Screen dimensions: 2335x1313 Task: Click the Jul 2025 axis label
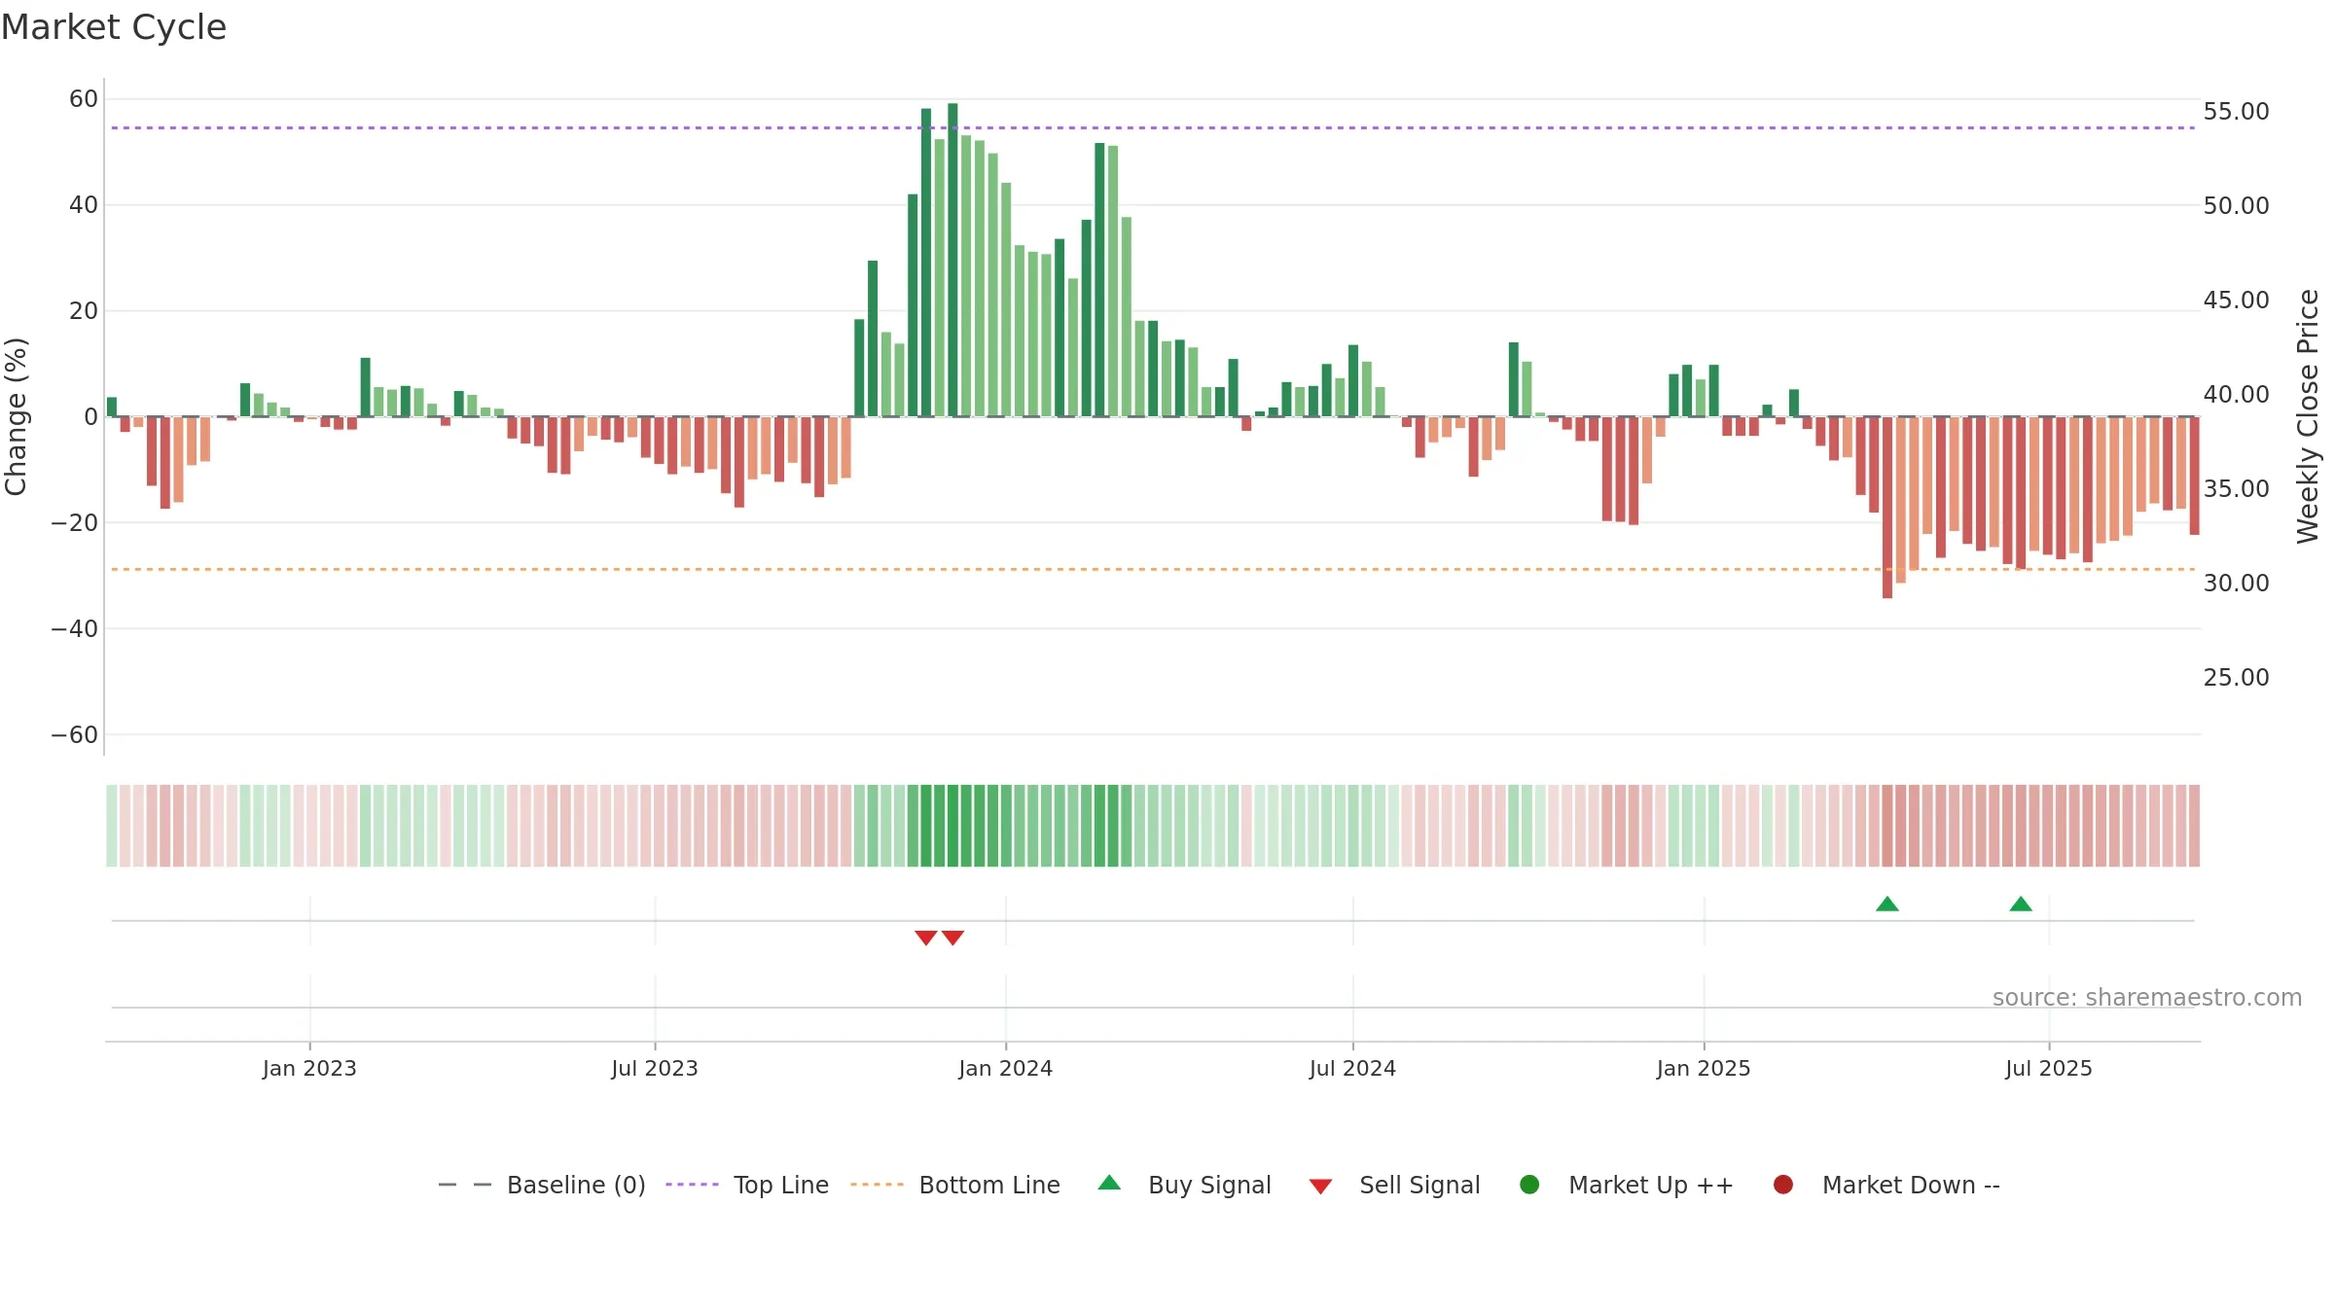point(2049,1068)
